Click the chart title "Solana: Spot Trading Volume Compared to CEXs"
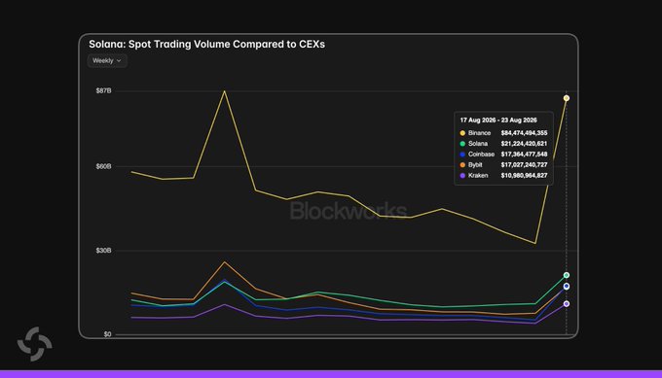Viewport: 662px width, 378px height. pos(206,45)
